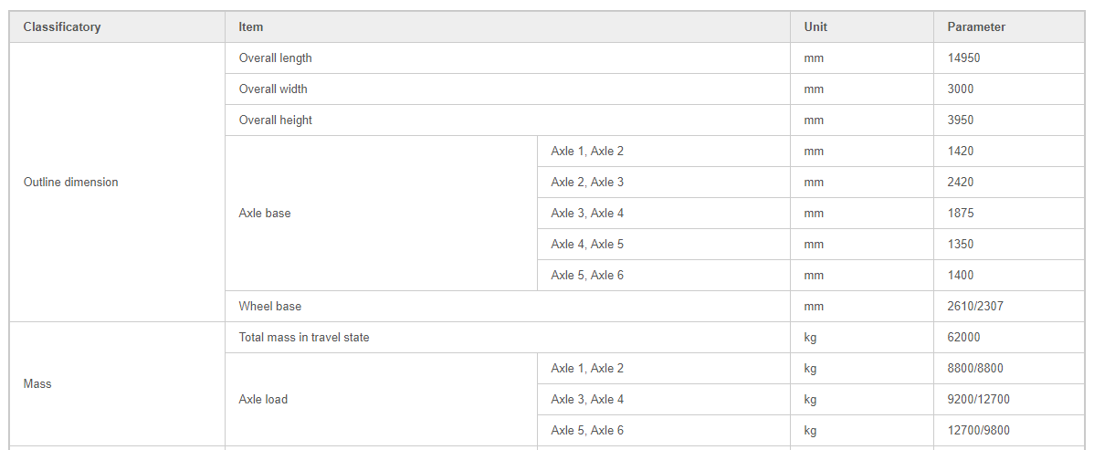The image size is (1094, 450).
Task: Select the Overall width item cell
Action: coord(508,89)
